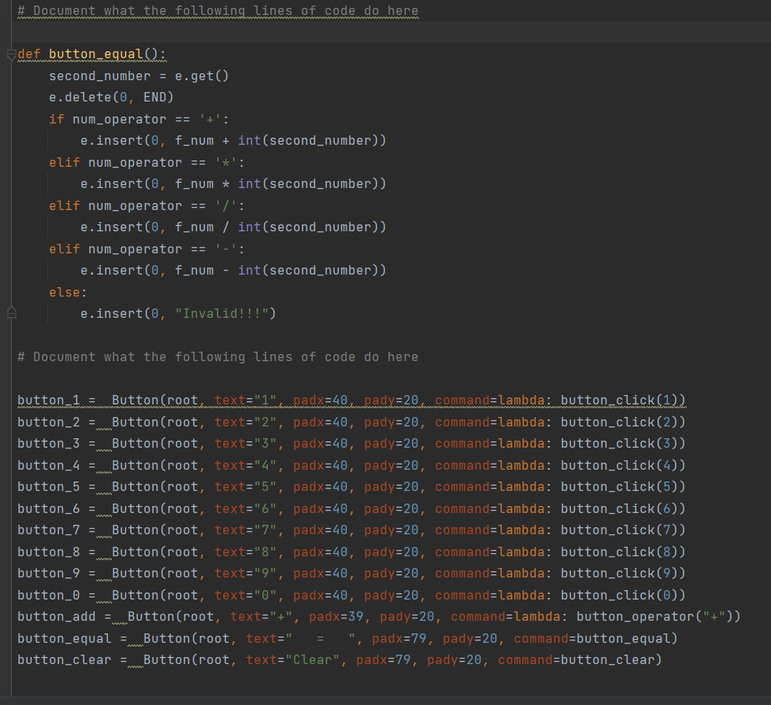Click the fold end marker below the function

click(x=11, y=312)
